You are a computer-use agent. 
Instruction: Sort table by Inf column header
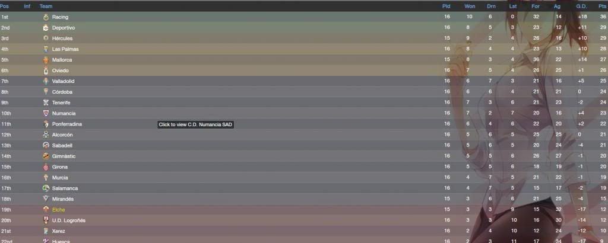coord(27,6)
